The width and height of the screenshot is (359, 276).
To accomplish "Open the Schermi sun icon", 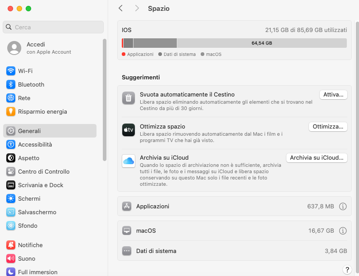I will coord(11,198).
